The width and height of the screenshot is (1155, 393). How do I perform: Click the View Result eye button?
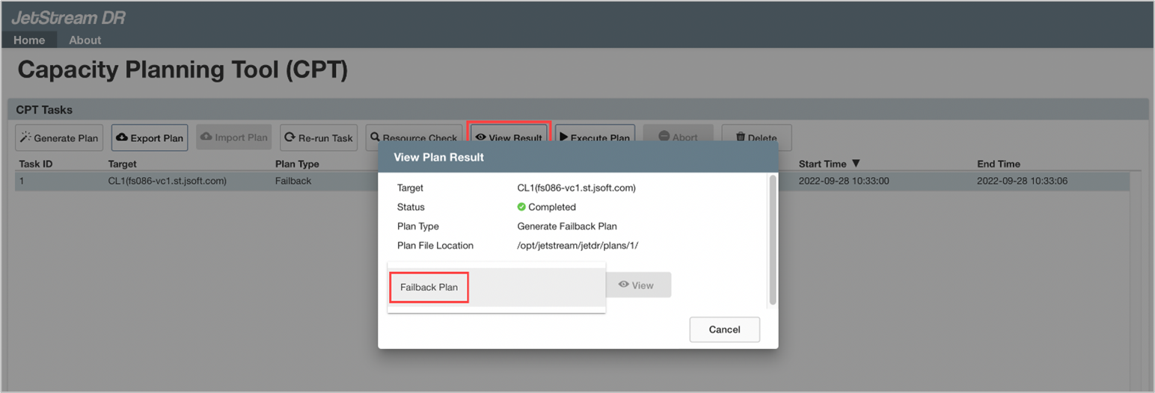point(509,135)
